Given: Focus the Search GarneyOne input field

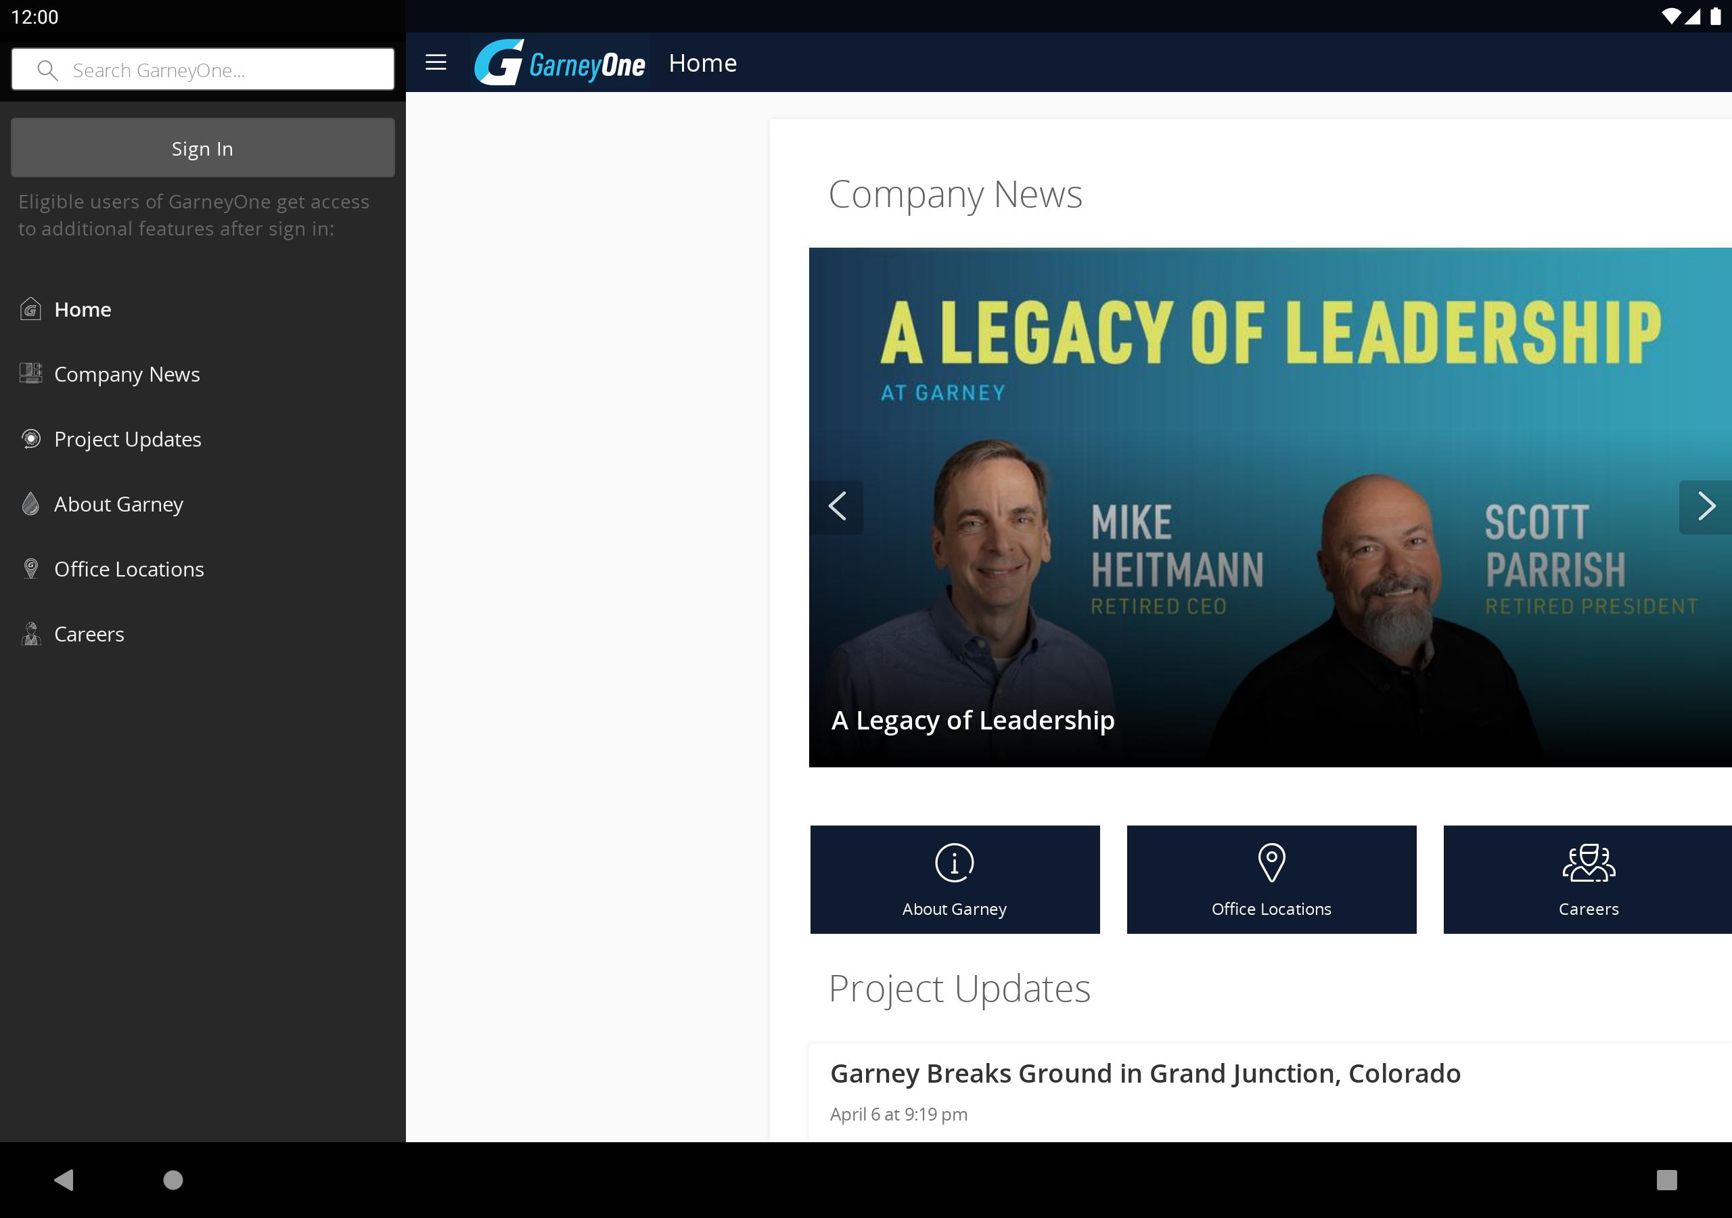Looking at the screenshot, I should (203, 70).
